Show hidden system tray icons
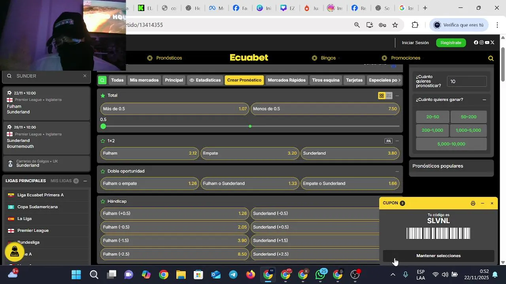The height and width of the screenshot is (284, 506). 393,275
